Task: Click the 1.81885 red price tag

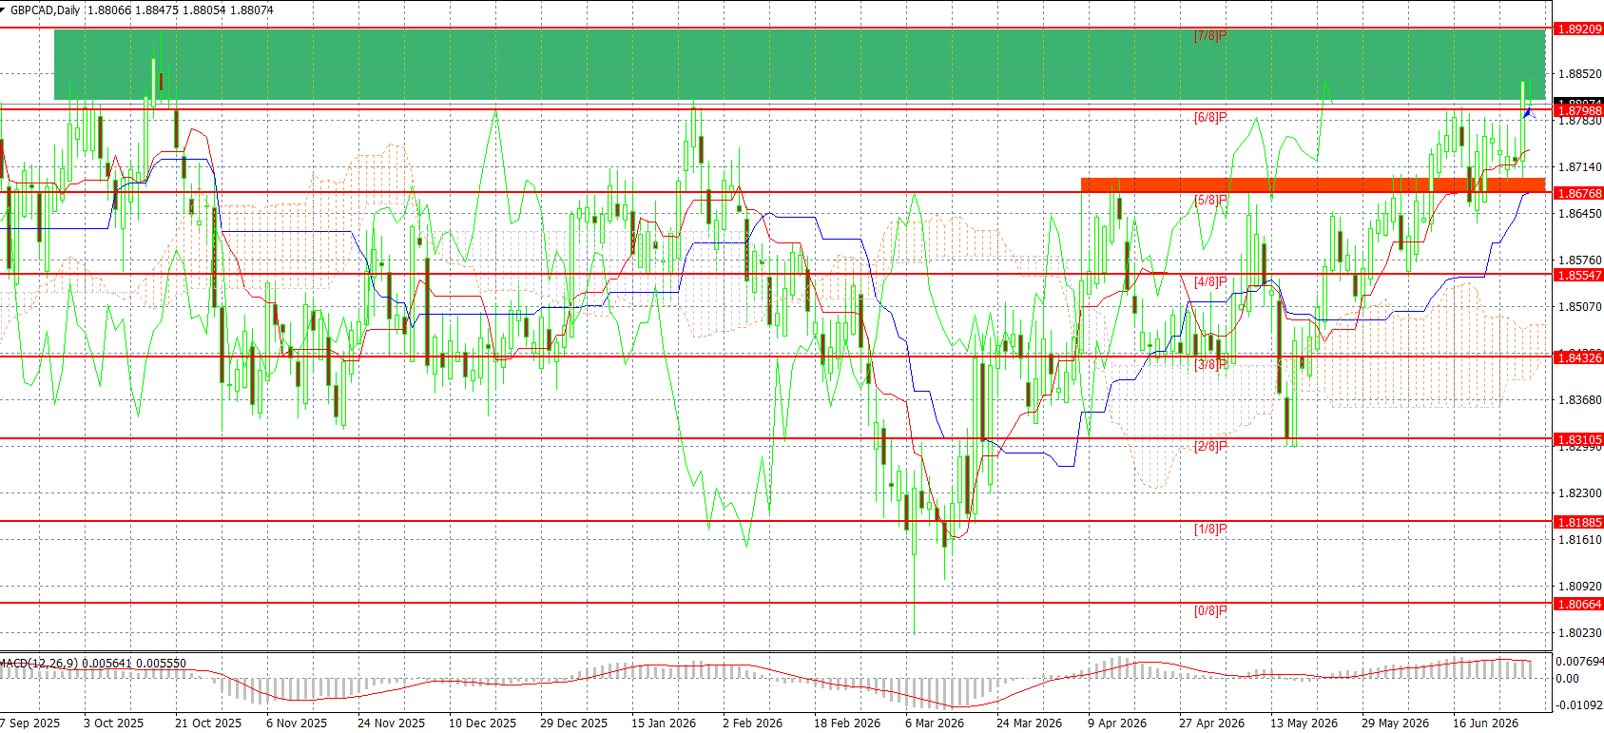Action: 1578,522
